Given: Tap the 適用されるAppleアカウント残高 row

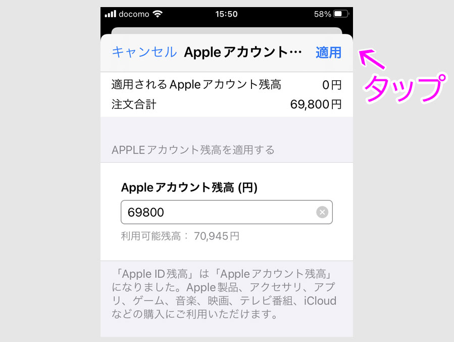Looking at the screenshot, I should 226,84.
